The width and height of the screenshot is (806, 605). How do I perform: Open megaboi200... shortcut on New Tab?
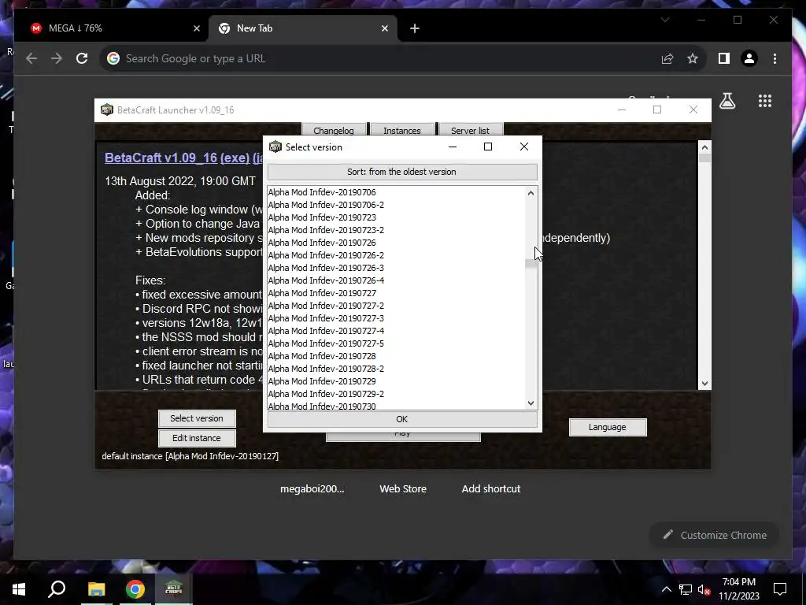(312, 488)
